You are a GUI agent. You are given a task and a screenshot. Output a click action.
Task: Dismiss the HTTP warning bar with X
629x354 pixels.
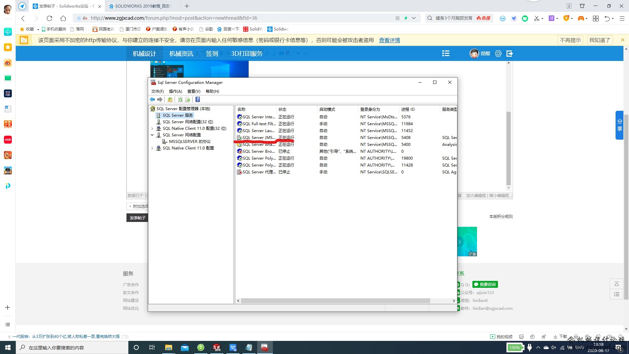pos(622,40)
